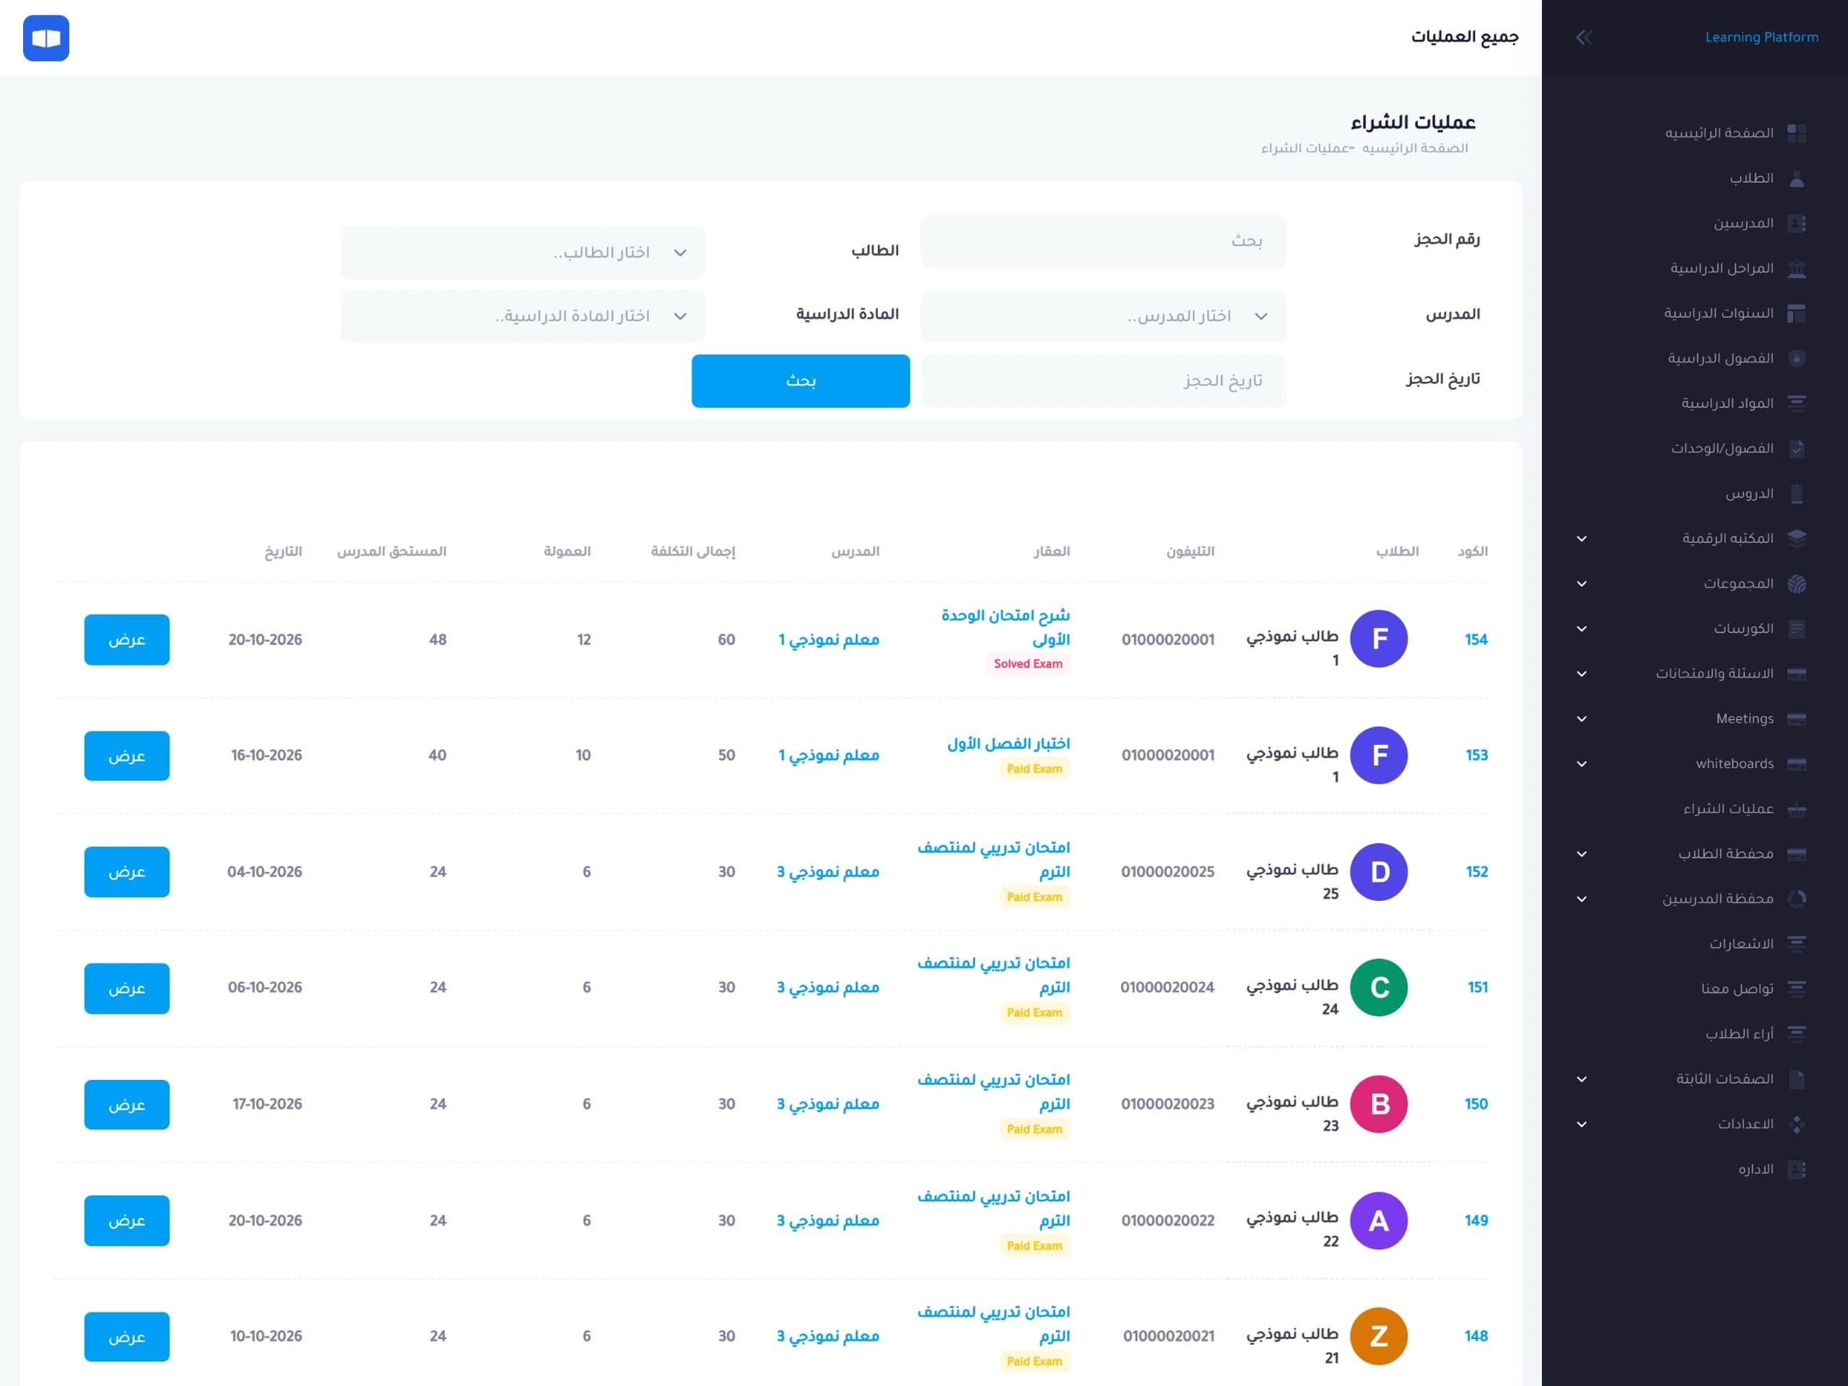Open اختبار الفصل الأول exam link
This screenshot has width=1848, height=1386.
click(x=1008, y=744)
